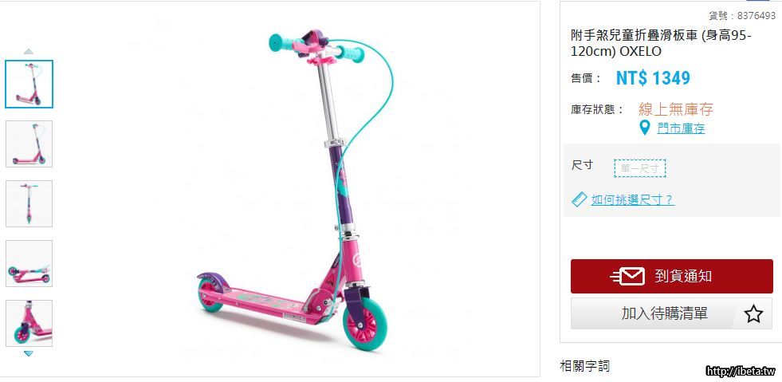Click the ruler icon beside 如何挑選尺寸
The width and height of the screenshot is (782, 382).
click(579, 200)
